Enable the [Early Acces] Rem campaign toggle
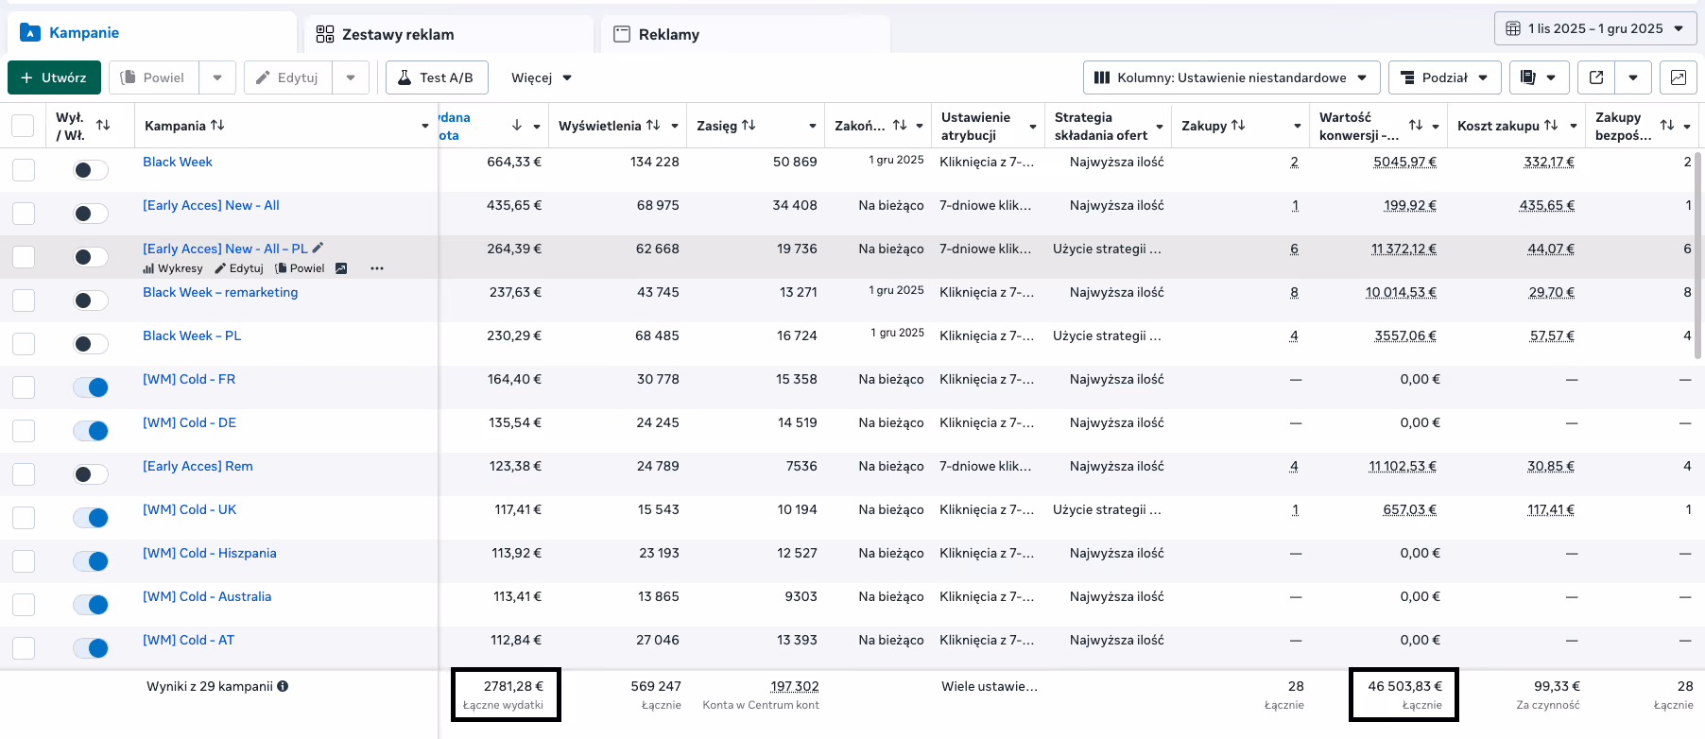This screenshot has height=739, width=1705. point(91,474)
